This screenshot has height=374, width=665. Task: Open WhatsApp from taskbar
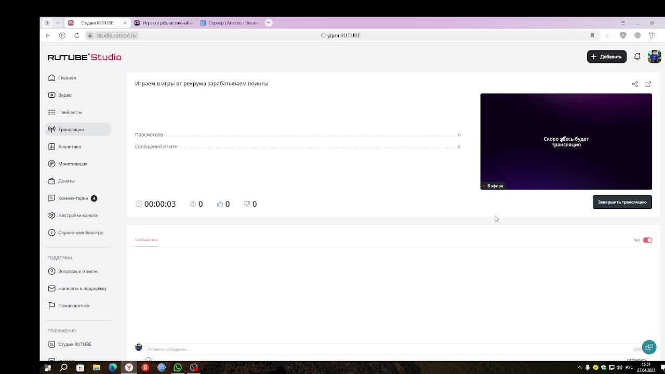(178, 368)
